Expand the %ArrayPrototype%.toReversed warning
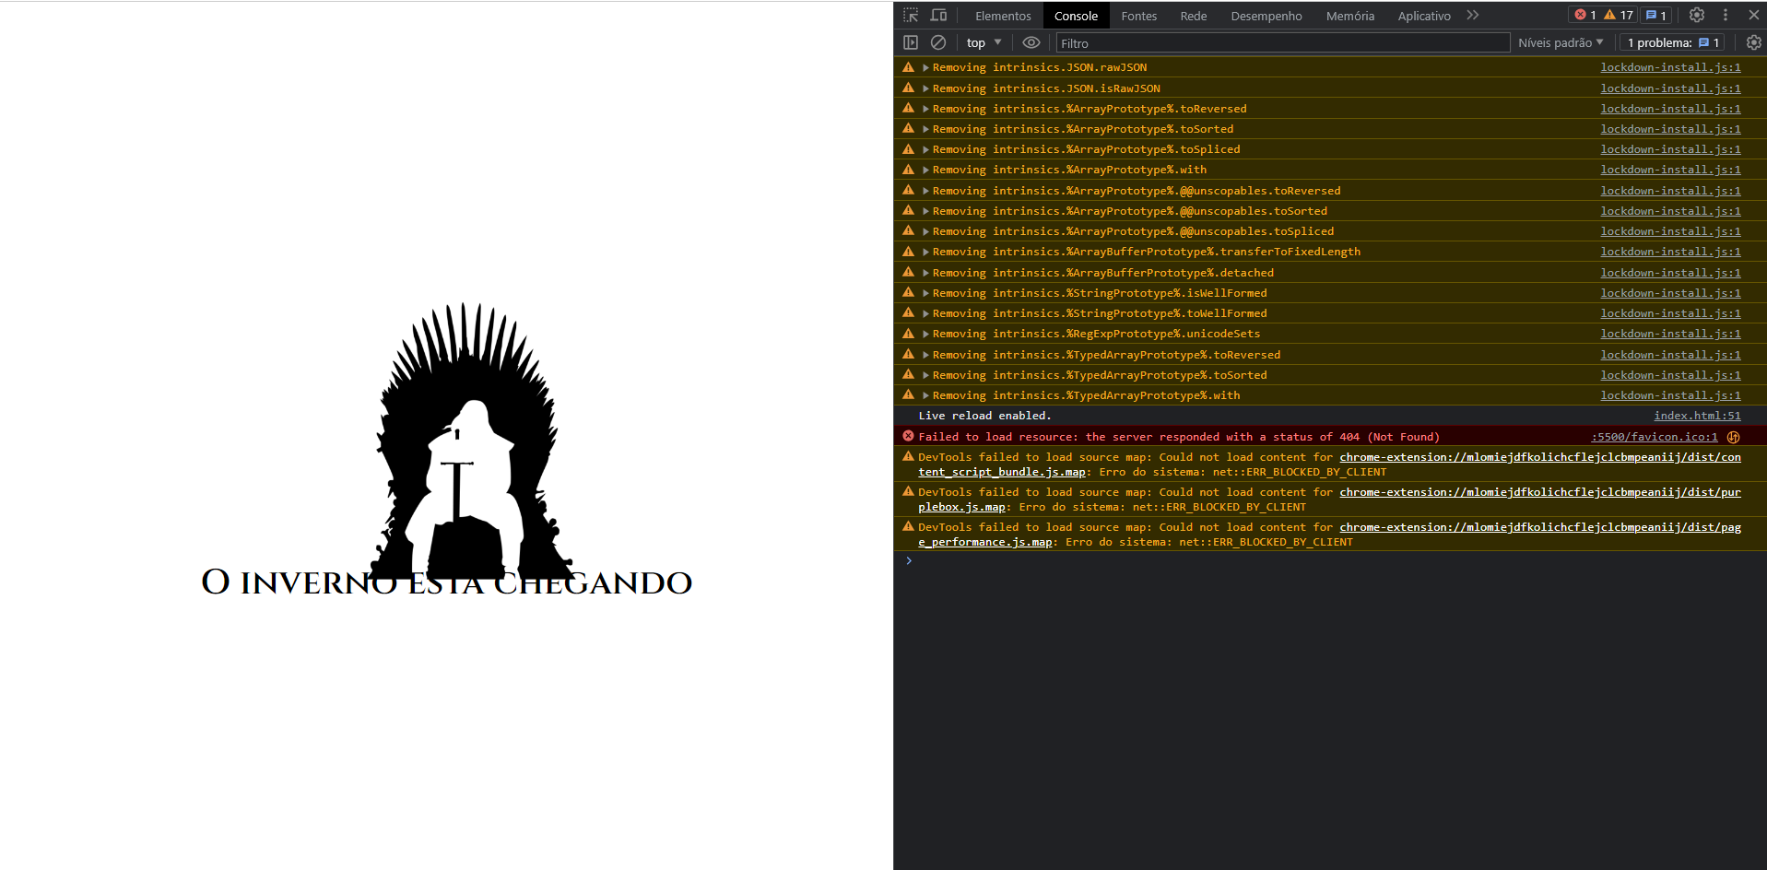The width and height of the screenshot is (1767, 870). 925,109
